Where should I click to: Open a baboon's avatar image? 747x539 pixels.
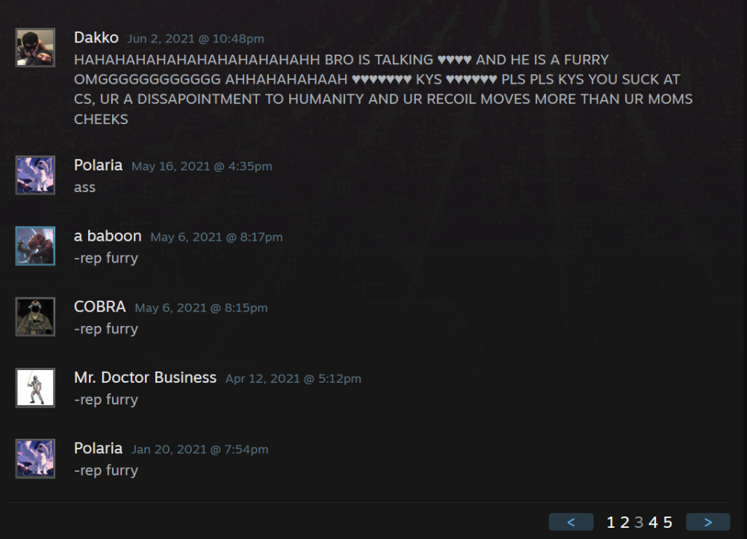click(x=35, y=246)
